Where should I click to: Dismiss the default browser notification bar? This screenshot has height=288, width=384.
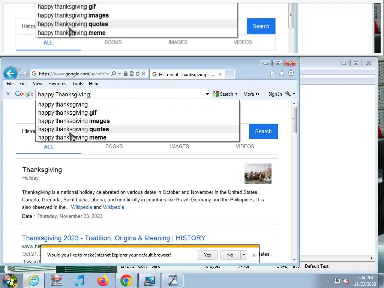coord(254,255)
